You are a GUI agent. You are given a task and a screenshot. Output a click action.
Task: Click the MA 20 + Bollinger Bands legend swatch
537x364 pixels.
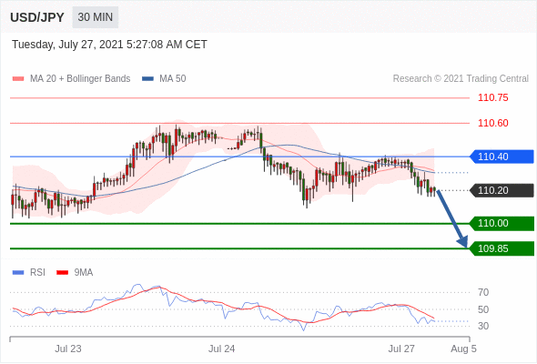[x=18, y=79]
